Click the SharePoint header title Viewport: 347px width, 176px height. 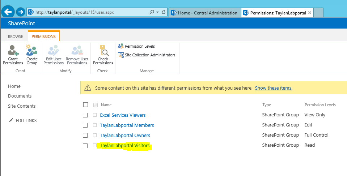tap(21, 23)
